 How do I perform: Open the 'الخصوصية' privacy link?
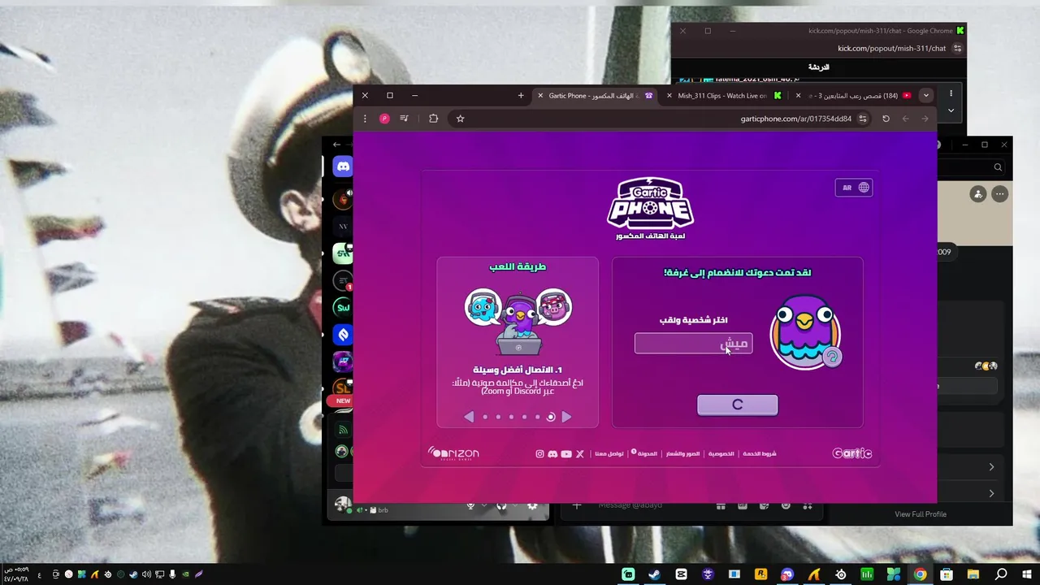click(721, 453)
